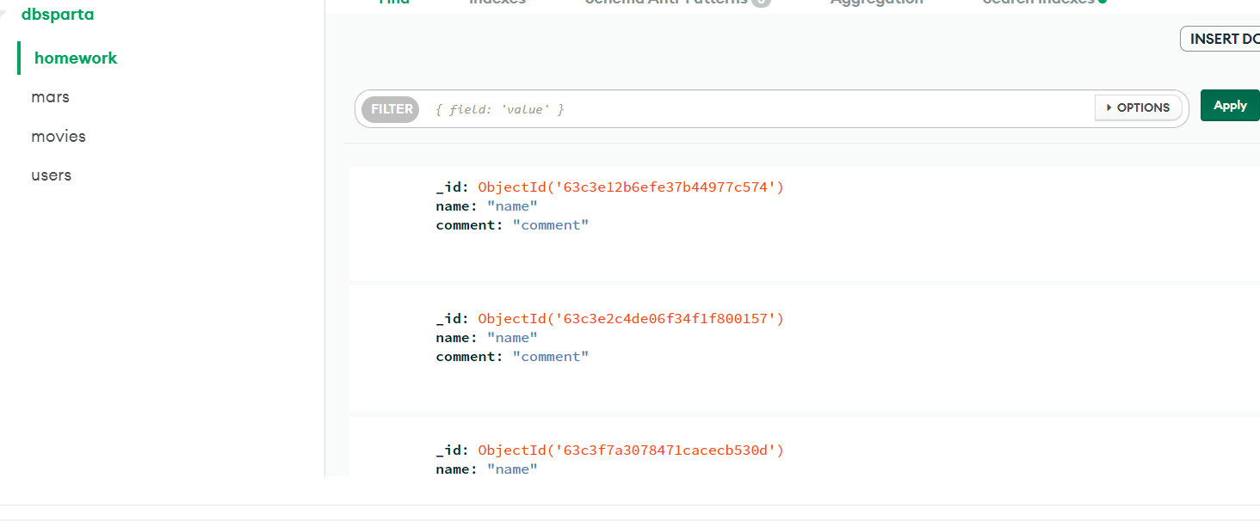Click the Insert Document button
Image resolution: width=1260 pixels, height=521 pixels.
1220,39
